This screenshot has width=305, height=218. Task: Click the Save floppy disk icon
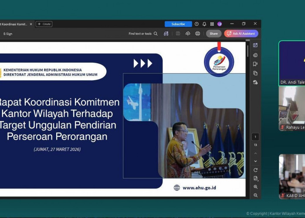pyautogui.click(x=178, y=34)
